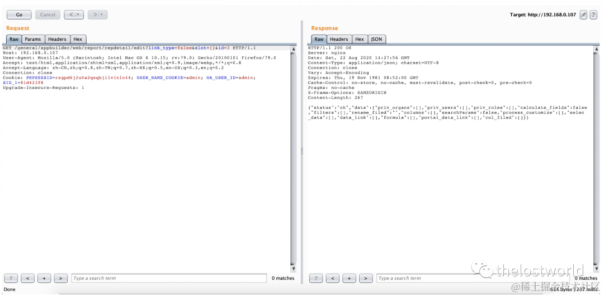
Task: Go to next request in history
Action: (97, 15)
